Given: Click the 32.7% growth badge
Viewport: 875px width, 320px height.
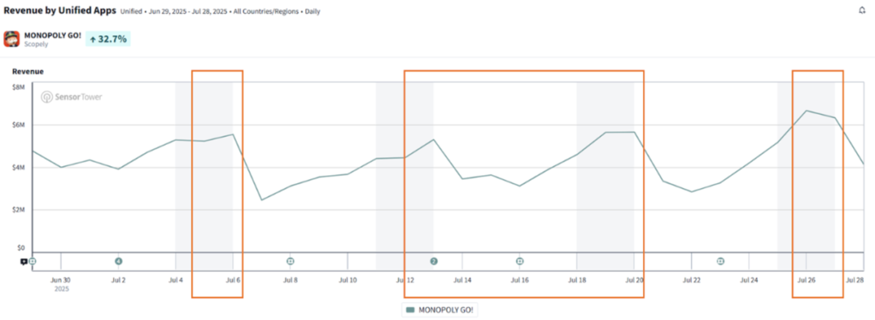Looking at the screenshot, I should click(x=108, y=39).
